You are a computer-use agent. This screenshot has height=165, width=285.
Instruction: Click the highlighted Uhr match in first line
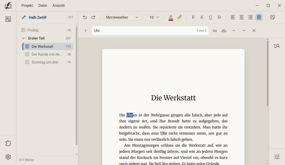click(130, 115)
